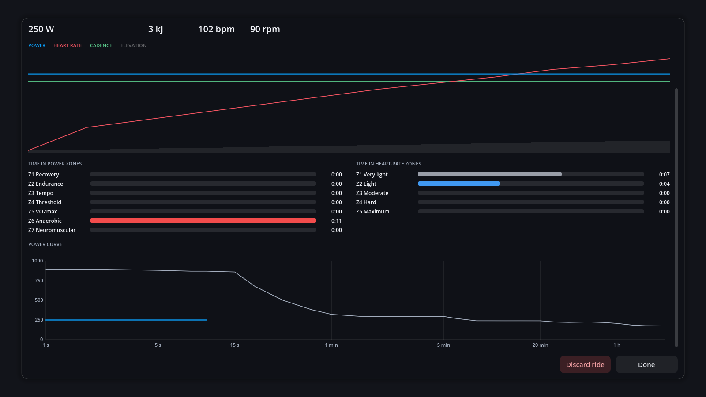Click the 1000 value on power curve axis

38,261
